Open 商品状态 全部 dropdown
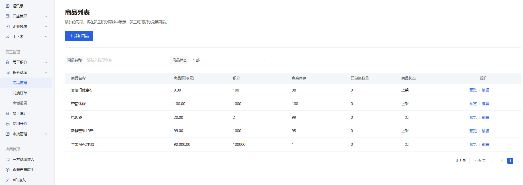 point(230,60)
